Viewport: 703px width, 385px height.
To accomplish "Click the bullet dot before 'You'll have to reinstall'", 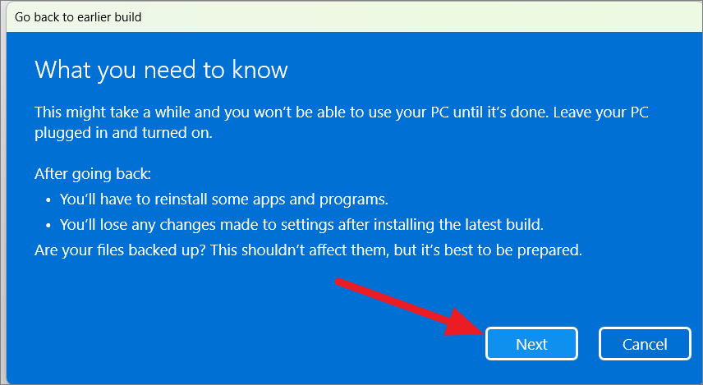I will click(48, 200).
